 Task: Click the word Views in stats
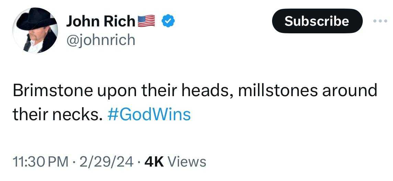click(187, 162)
